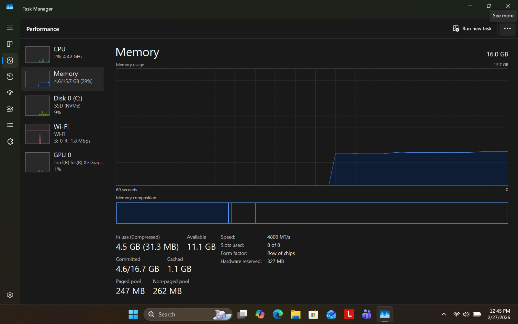
Task: Click the 8 of 8 slots used value
Action: [274, 245]
